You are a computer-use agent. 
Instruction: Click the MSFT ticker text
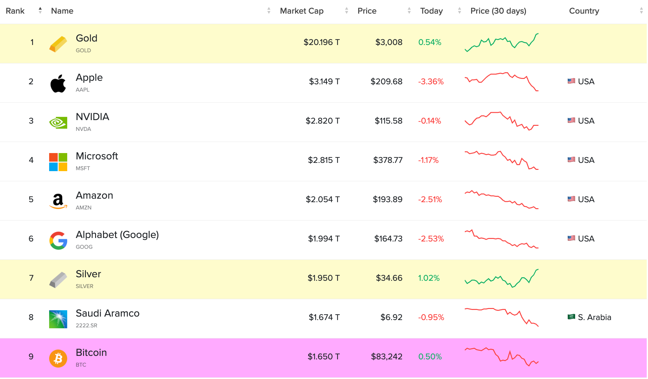tap(83, 168)
